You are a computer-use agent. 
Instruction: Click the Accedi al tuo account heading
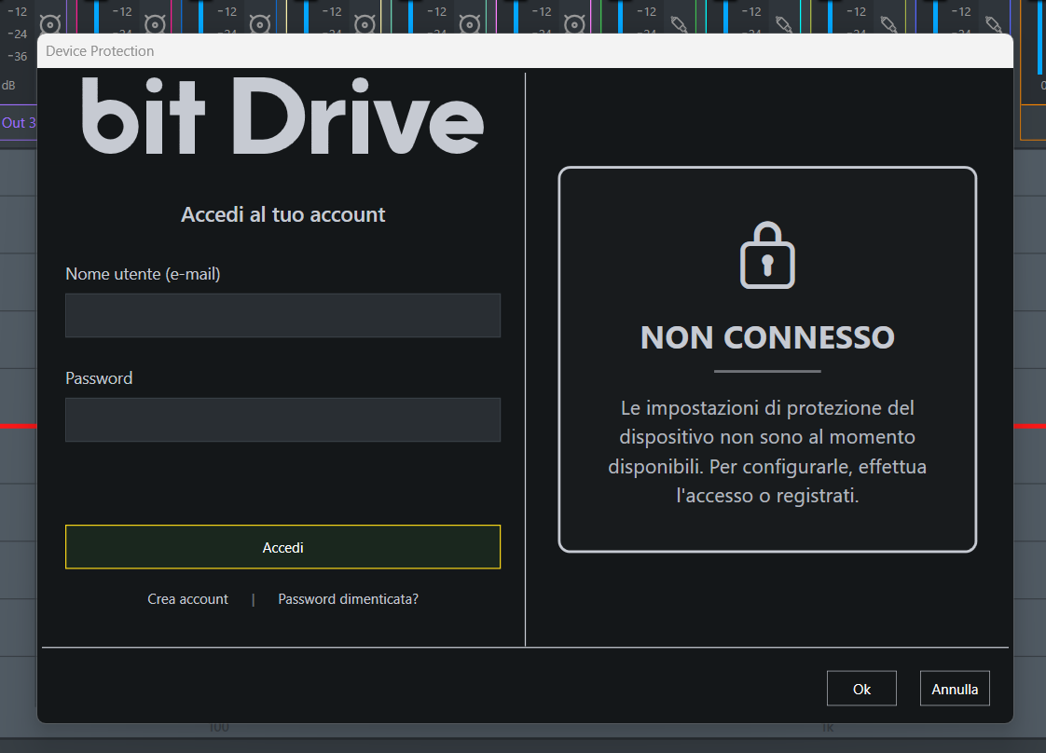(282, 214)
